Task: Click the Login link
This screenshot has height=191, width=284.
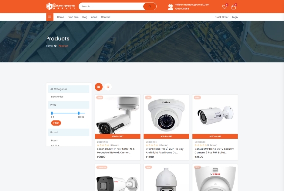Action: 235,17
